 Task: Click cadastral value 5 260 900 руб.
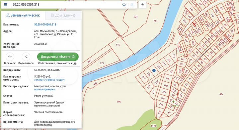click(x=42, y=76)
